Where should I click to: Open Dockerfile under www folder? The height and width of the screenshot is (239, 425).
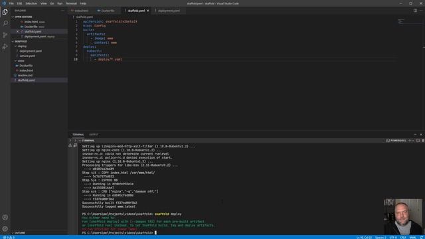pos(26,66)
